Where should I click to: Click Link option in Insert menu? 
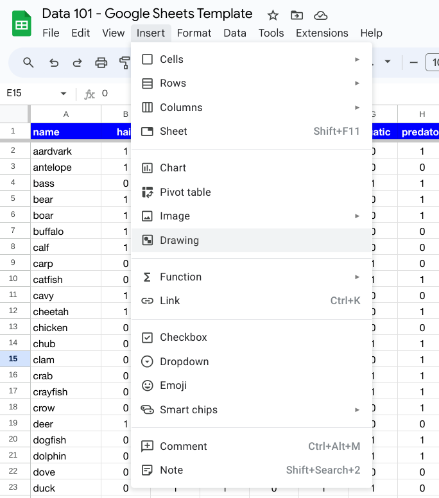[x=170, y=300]
